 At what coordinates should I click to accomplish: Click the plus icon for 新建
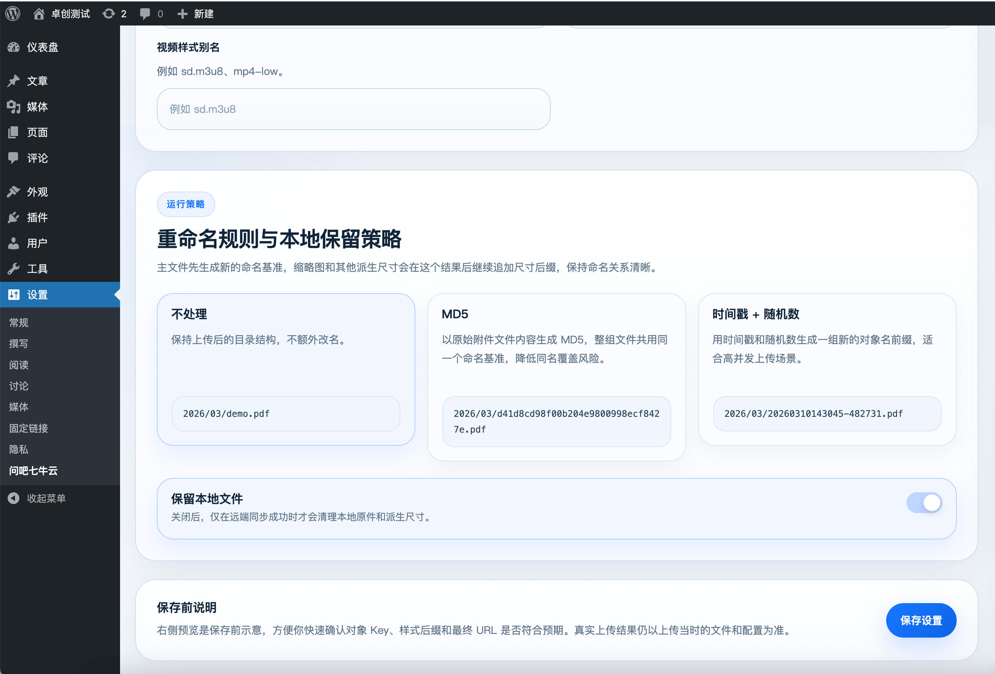click(182, 14)
